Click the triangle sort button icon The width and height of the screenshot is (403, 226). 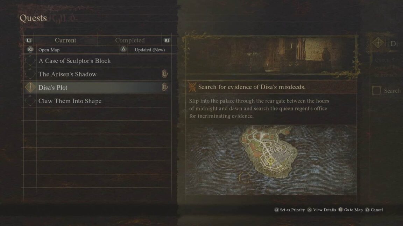point(123,49)
